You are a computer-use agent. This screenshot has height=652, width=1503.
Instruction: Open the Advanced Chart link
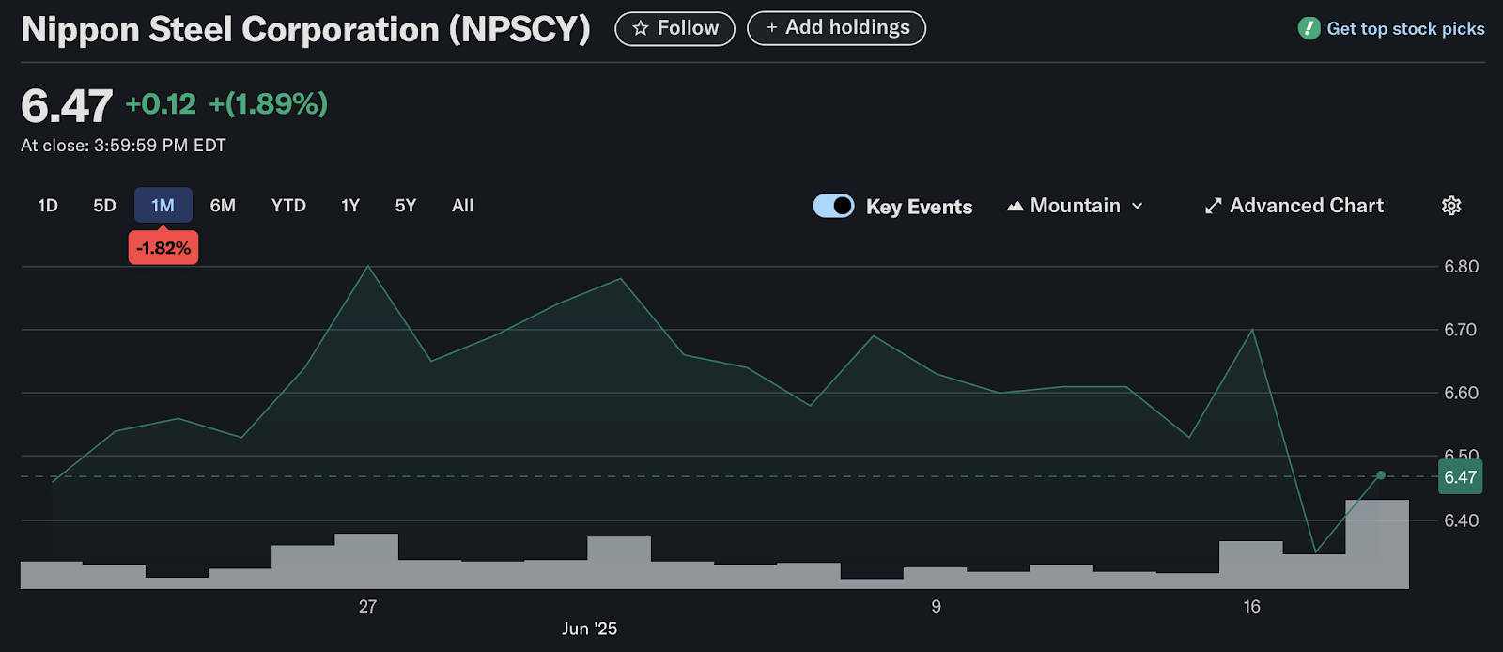click(1294, 206)
